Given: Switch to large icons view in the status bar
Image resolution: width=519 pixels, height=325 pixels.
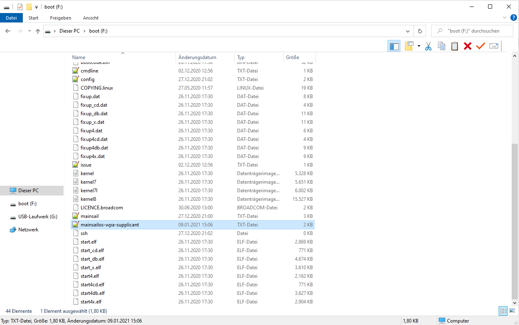Looking at the screenshot, I should pos(512,311).
